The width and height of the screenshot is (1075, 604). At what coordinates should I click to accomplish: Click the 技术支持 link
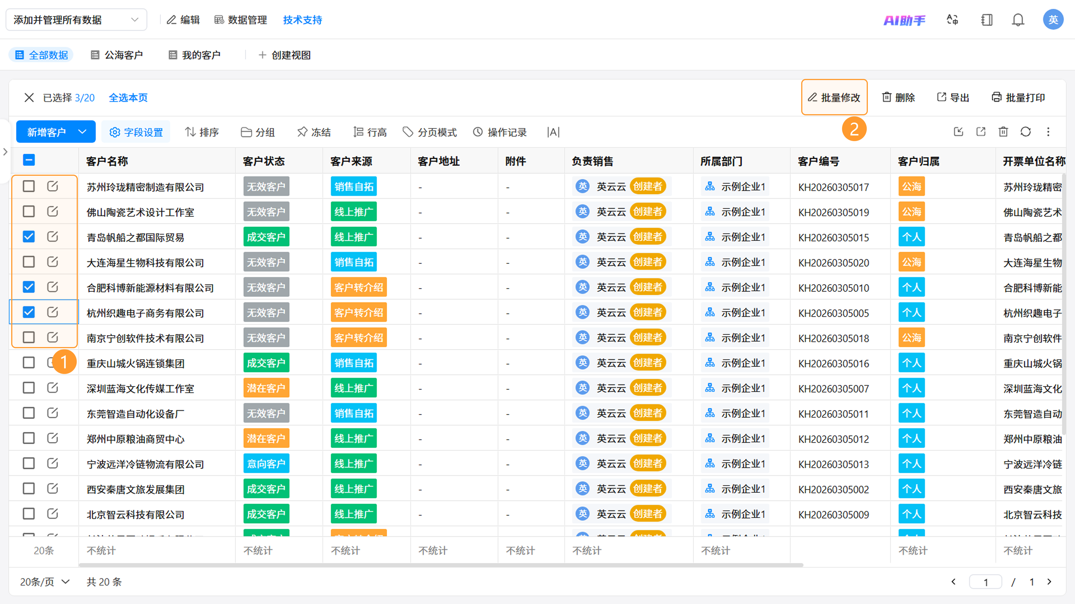click(303, 20)
